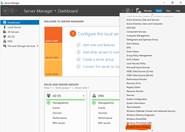Select the All Servers sidebar icon
Viewport: 185px width, 132px height.
[5, 32]
